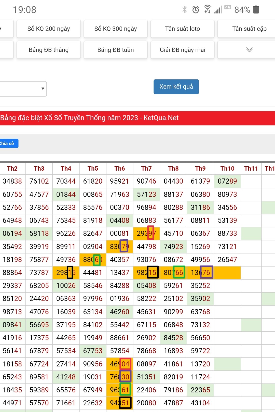Click cell 76102 in Th3
This screenshot has height=412, width=275.
point(39,181)
